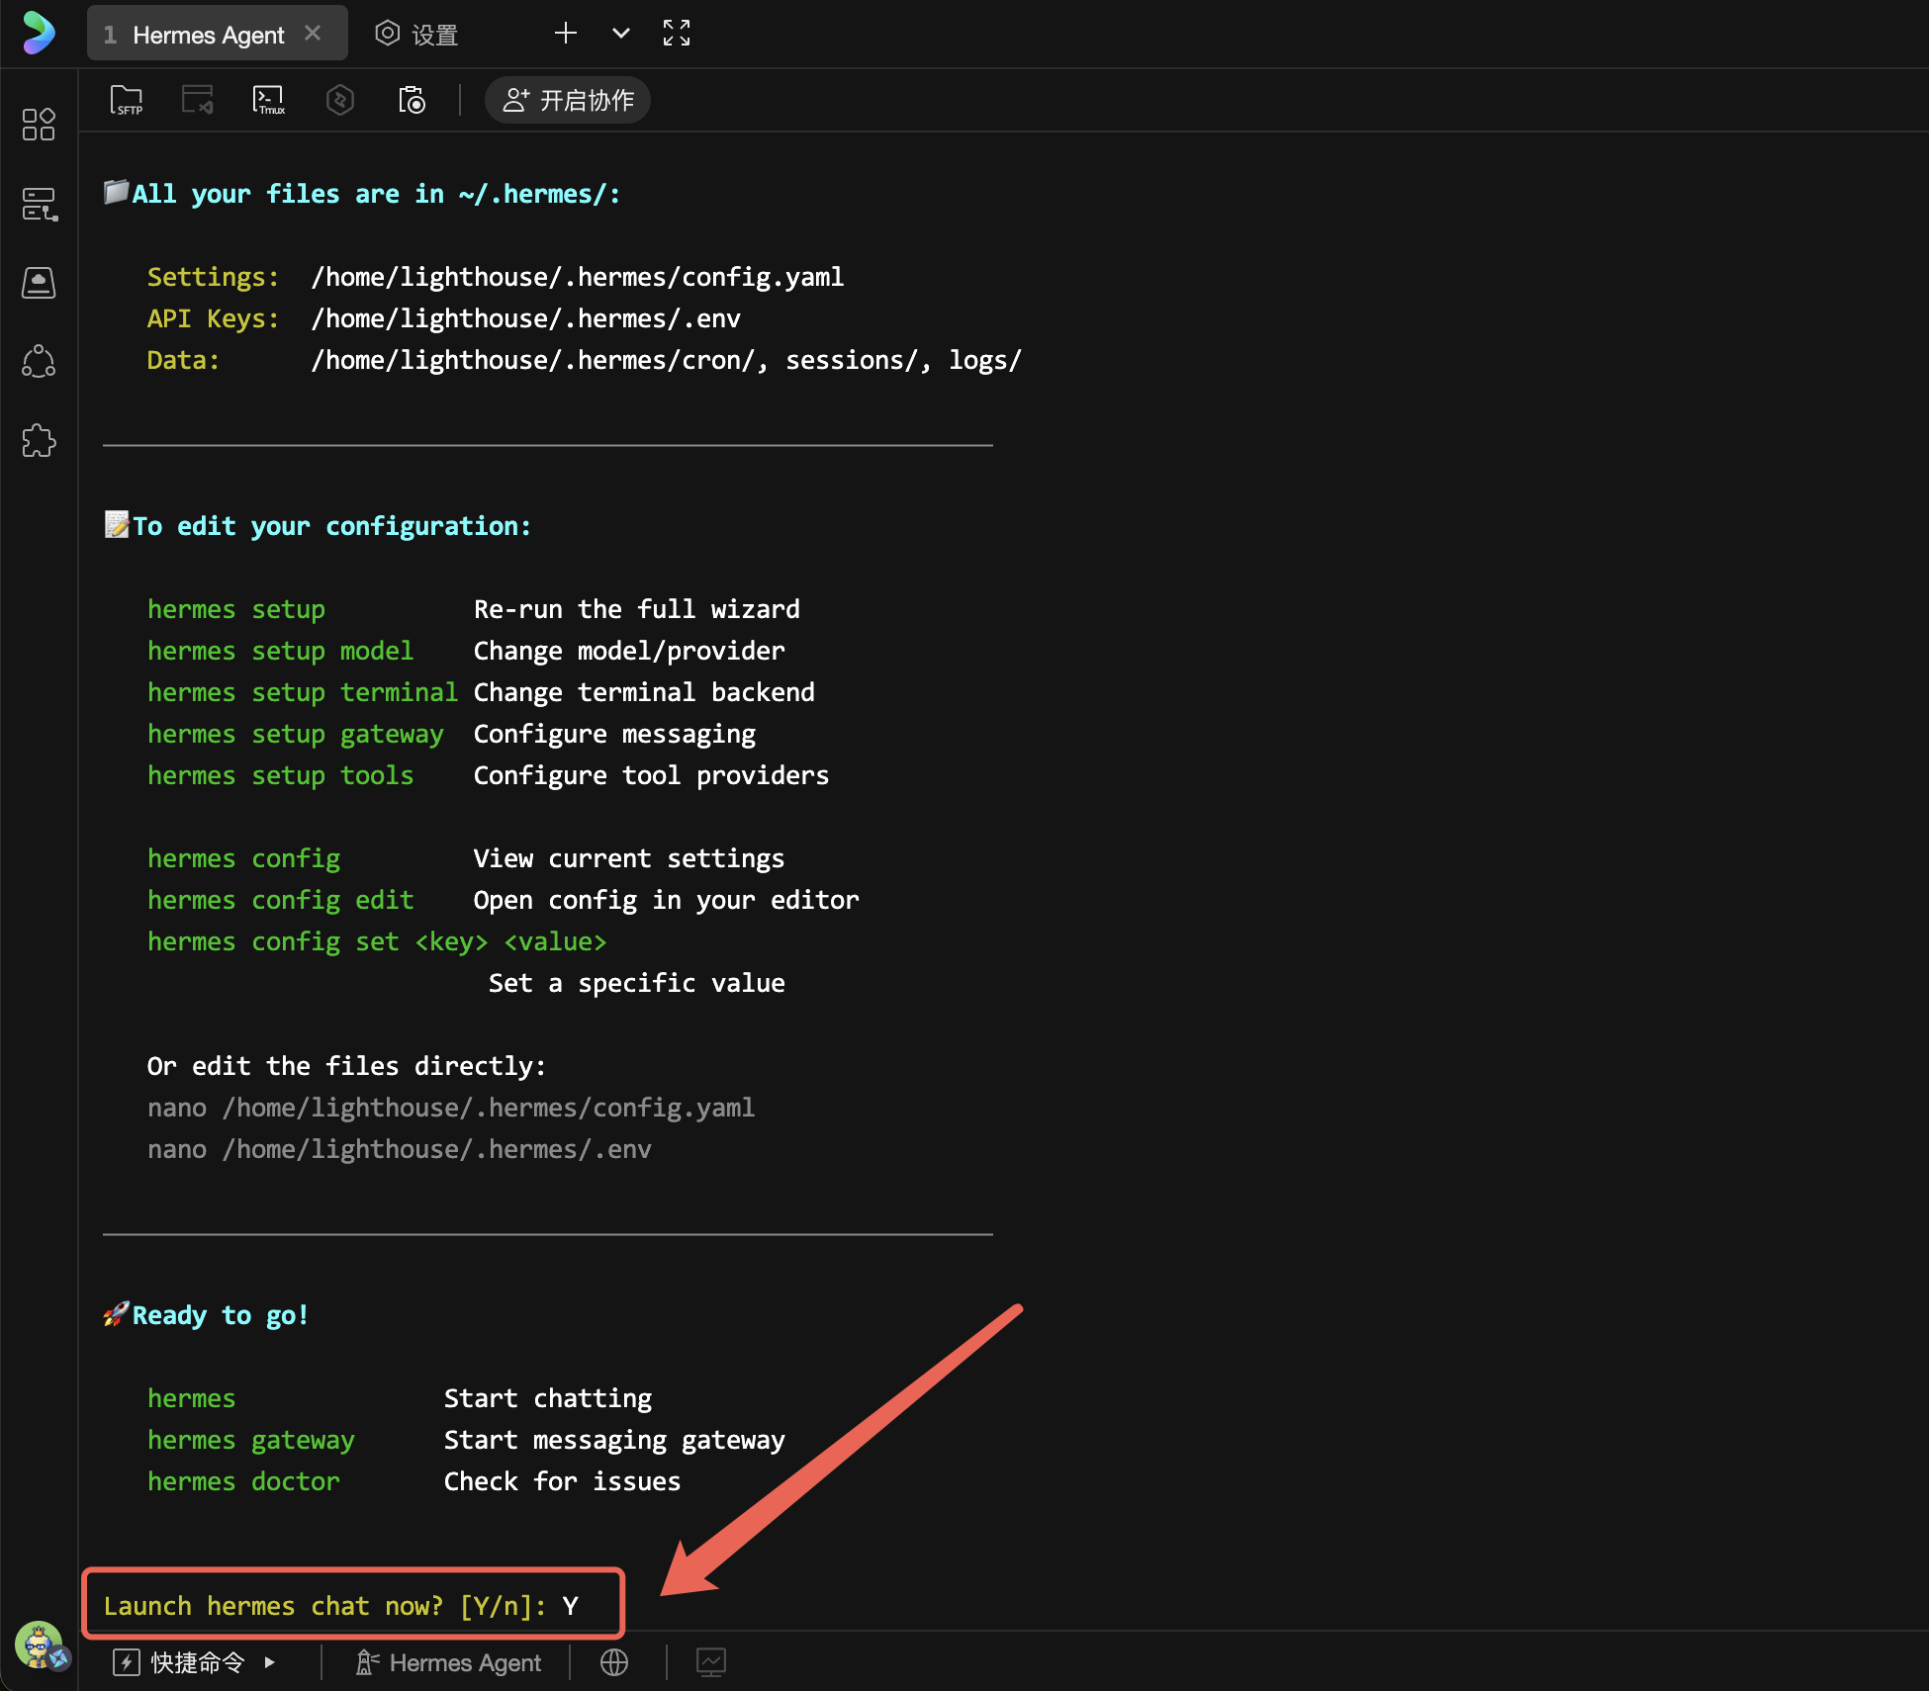Click the puzzle piece extensions icon

(x=39, y=441)
